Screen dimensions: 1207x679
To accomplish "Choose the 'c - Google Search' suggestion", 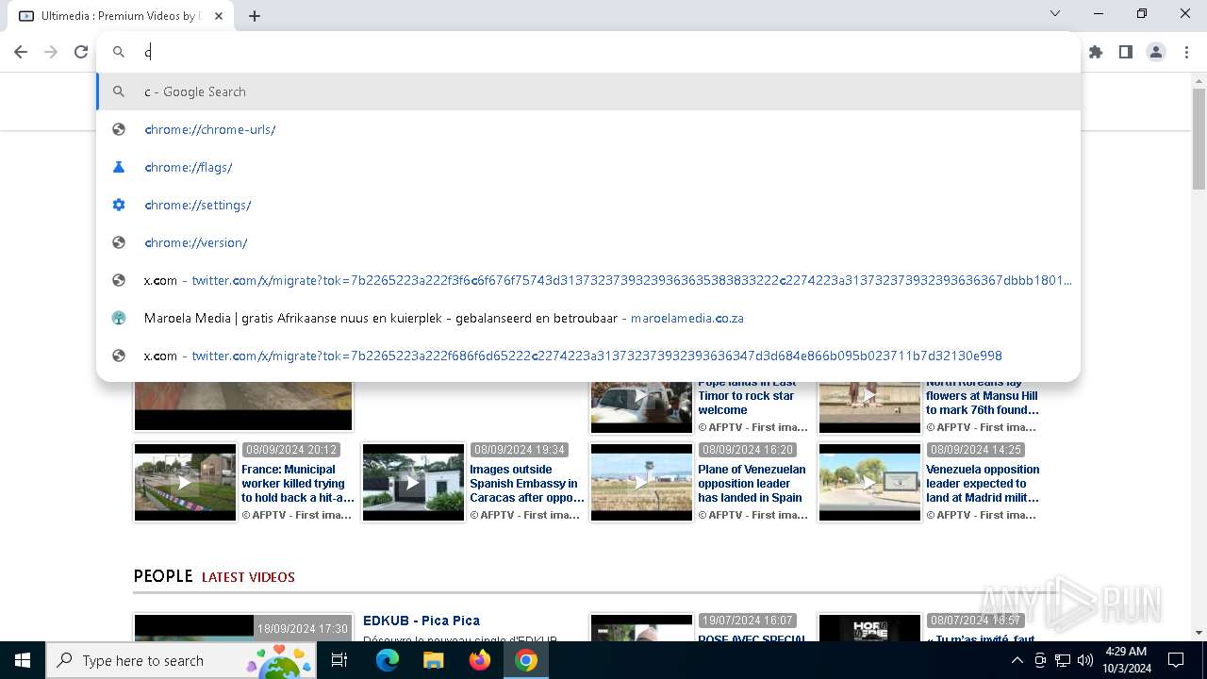I will [588, 91].
